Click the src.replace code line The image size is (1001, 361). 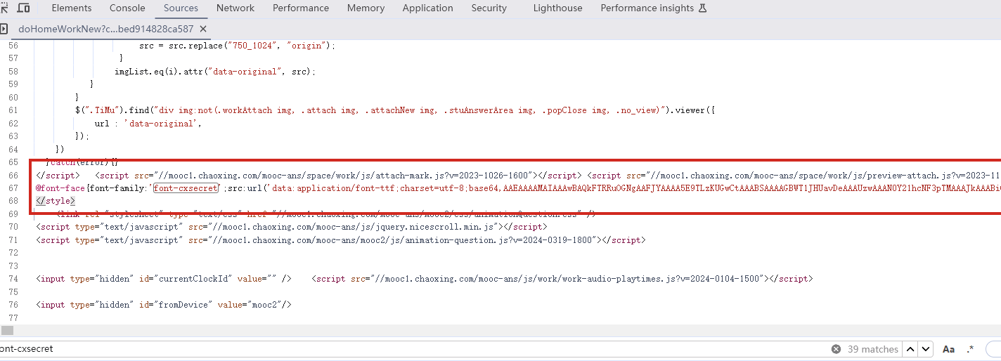tap(238, 46)
